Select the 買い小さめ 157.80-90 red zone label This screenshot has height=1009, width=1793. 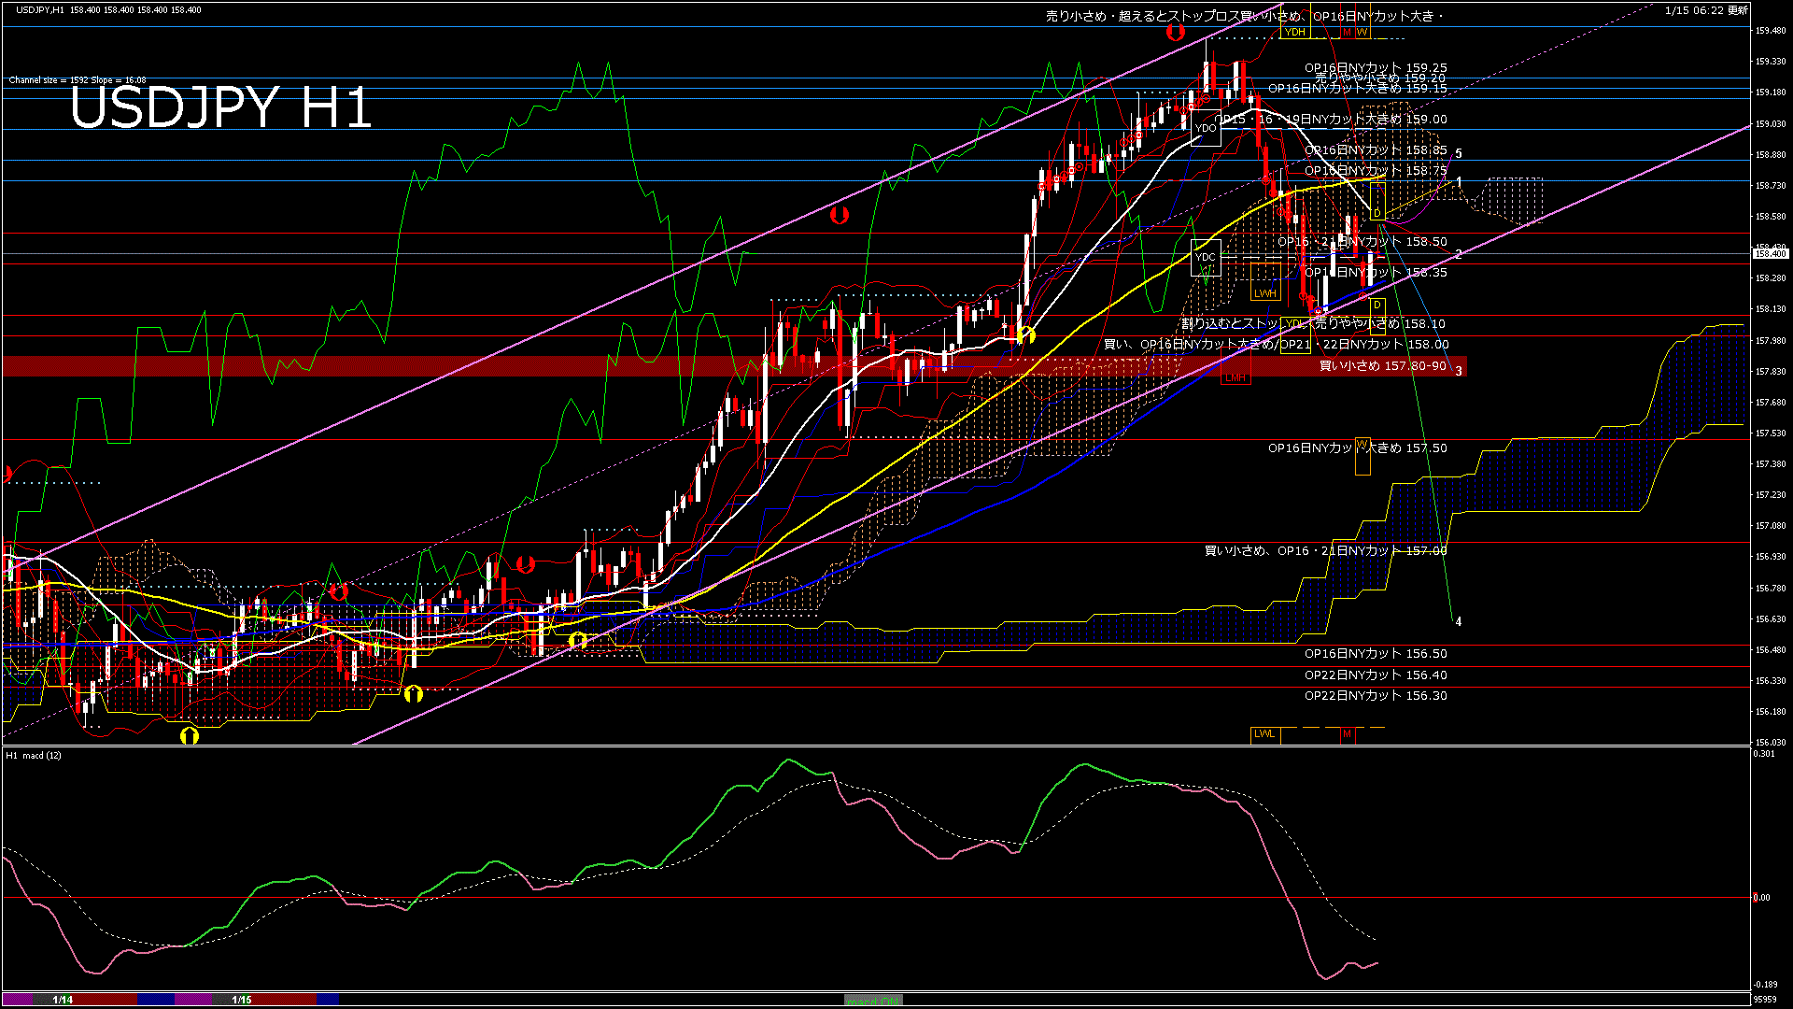coord(1383,366)
